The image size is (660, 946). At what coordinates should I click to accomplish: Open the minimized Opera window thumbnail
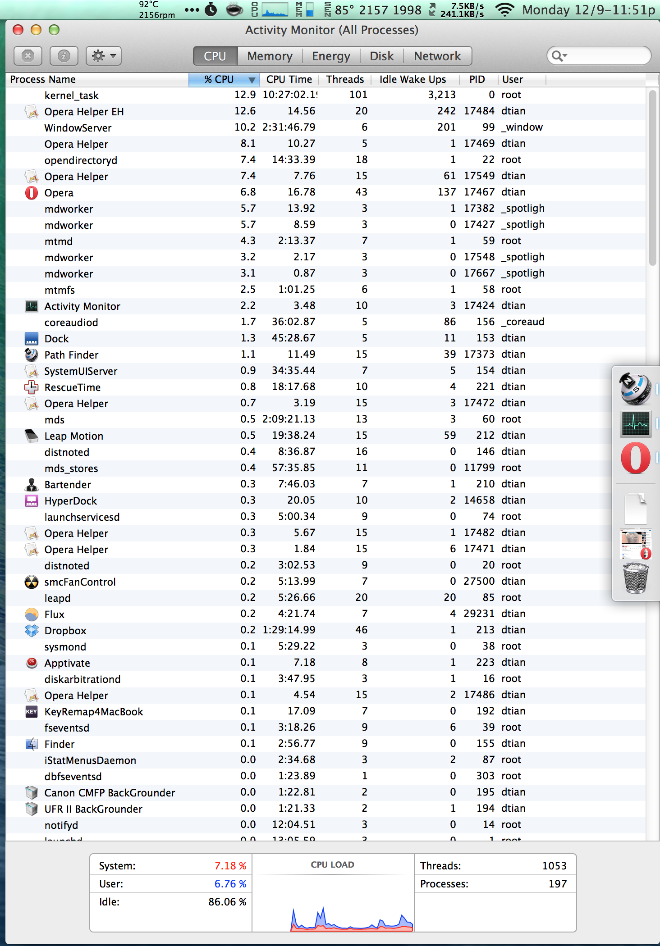coord(636,544)
